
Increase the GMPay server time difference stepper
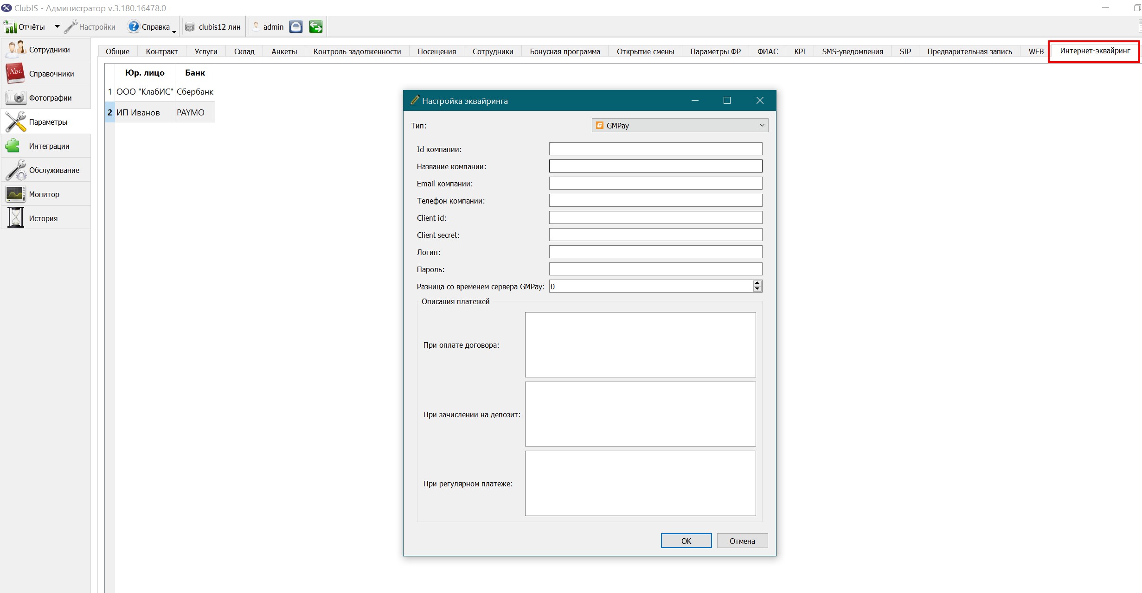coord(757,283)
